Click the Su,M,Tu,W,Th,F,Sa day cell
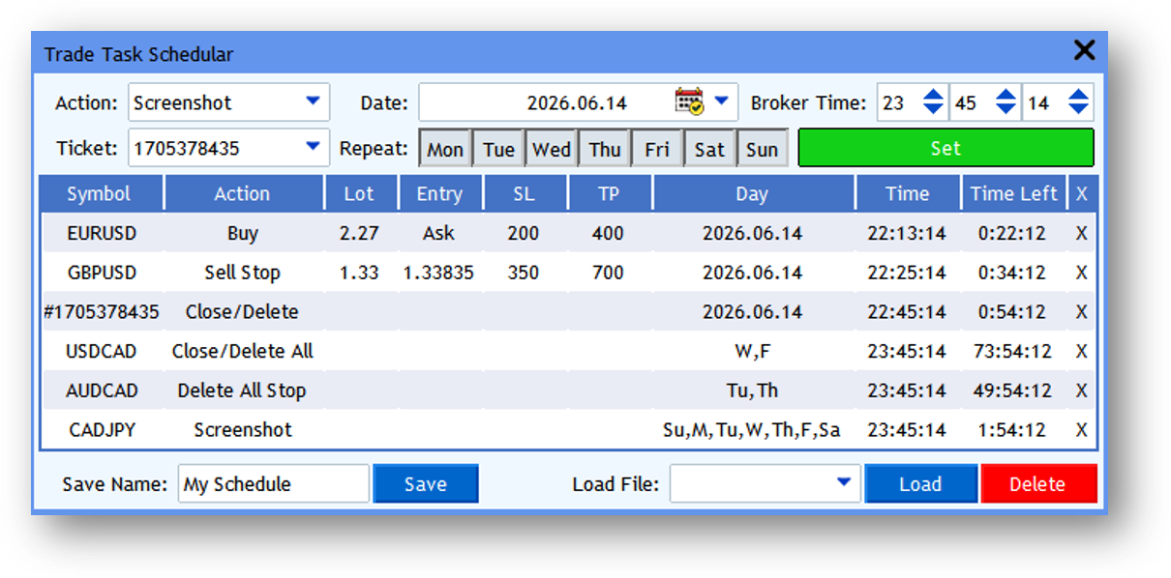The height and width of the screenshot is (578, 1171). (752, 430)
